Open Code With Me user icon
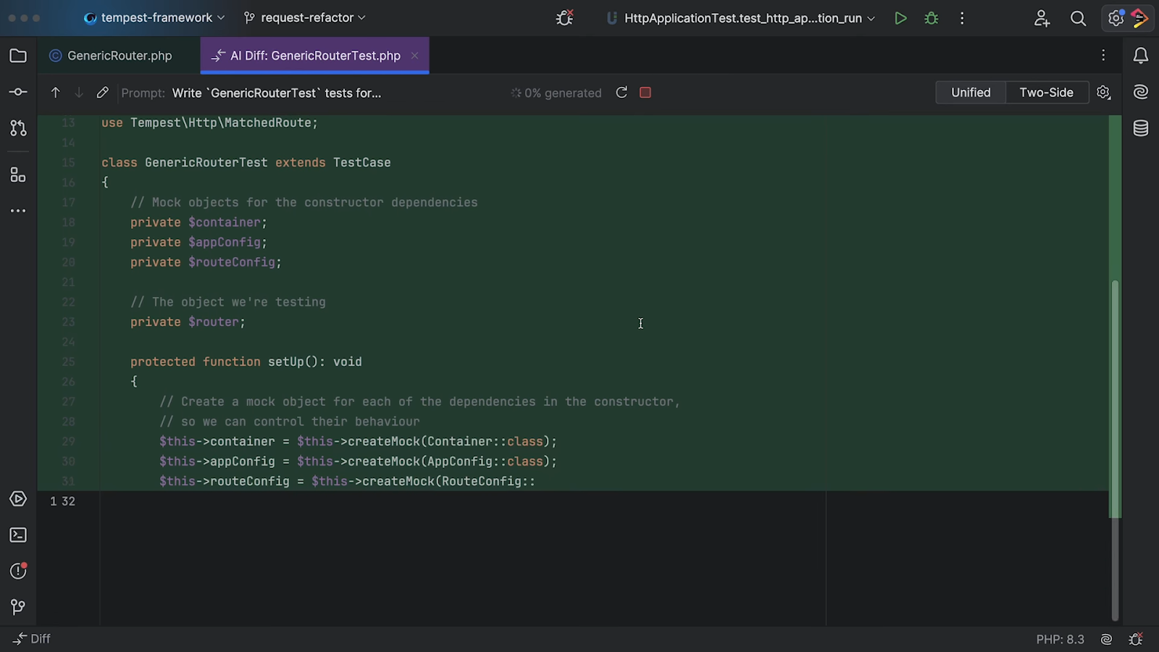The image size is (1159, 652). [x=1042, y=18]
